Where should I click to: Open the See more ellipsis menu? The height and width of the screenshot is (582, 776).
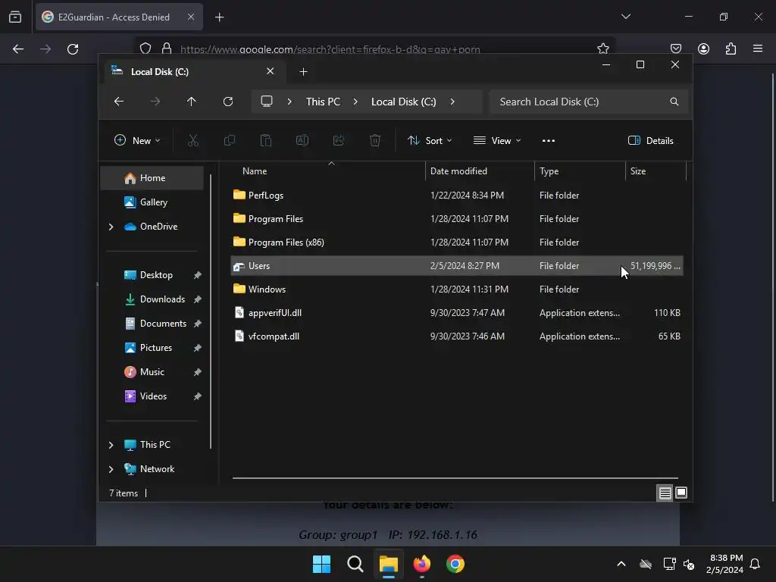pyautogui.click(x=549, y=140)
